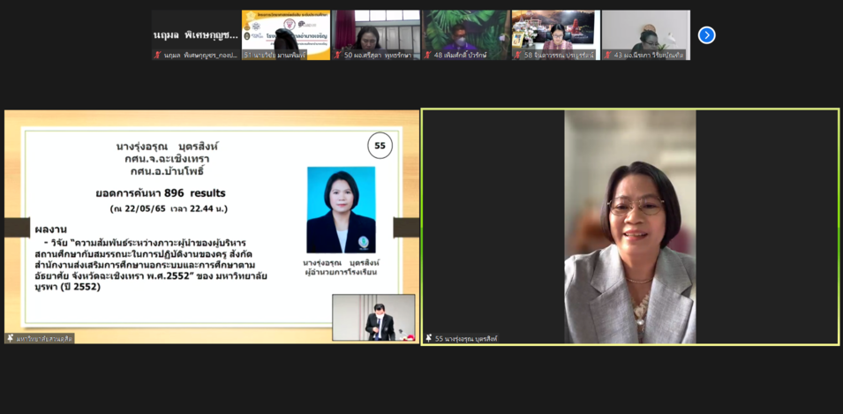Choose participant 58's video thumbnail
The image size is (843, 414).
(555, 34)
